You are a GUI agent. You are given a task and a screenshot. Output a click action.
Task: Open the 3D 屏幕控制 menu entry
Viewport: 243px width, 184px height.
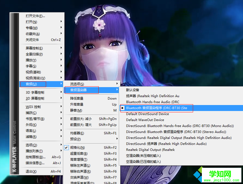41,98
